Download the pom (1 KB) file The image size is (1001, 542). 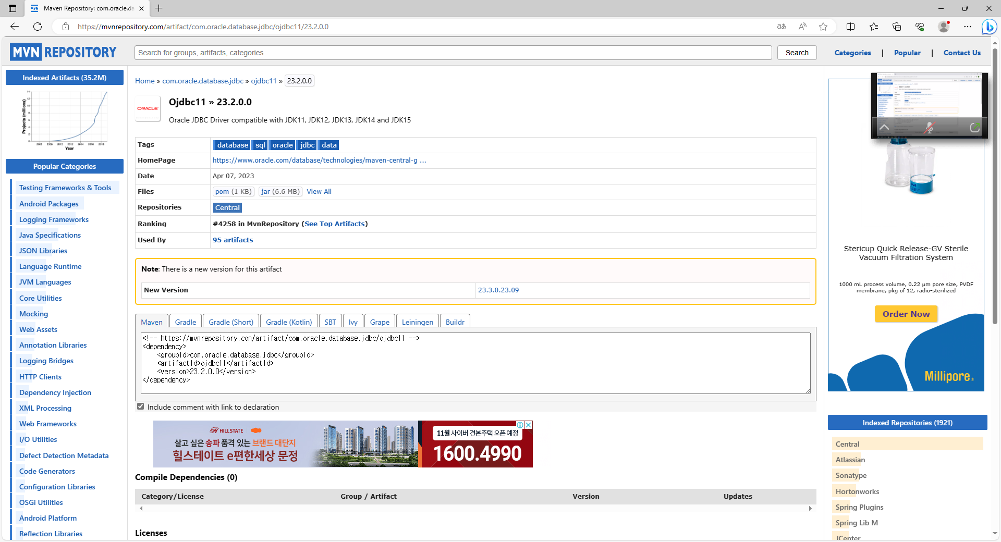[233, 191]
